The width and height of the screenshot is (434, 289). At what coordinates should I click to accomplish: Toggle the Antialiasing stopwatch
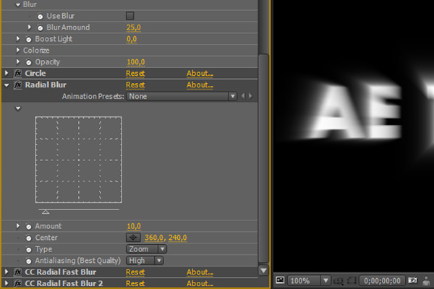28,261
